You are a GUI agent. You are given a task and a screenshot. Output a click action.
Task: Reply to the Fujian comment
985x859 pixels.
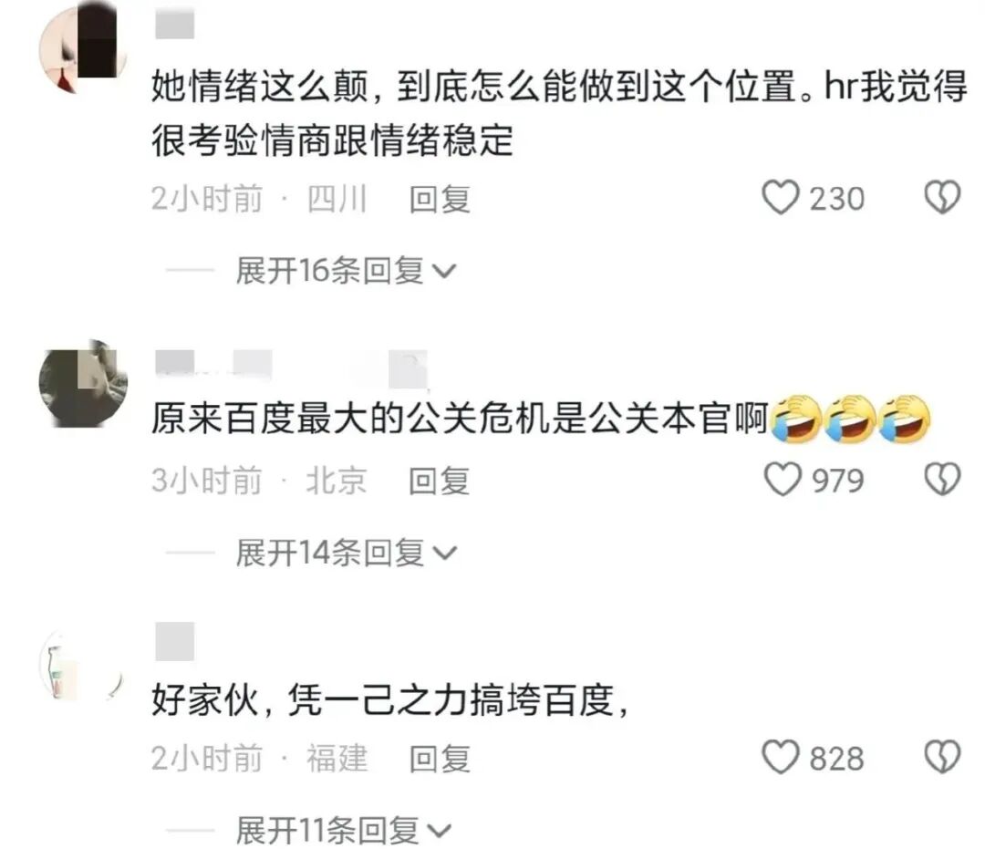439,760
